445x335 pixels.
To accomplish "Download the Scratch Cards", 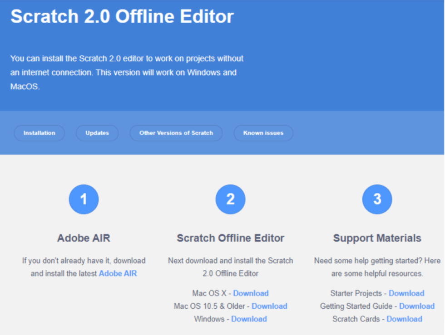I will [404, 319].
